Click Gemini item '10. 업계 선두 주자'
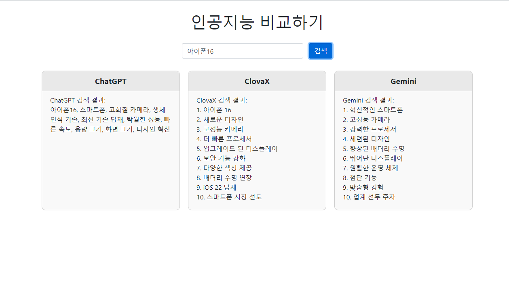This screenshot has width=509, height=283. coord(369,197)
